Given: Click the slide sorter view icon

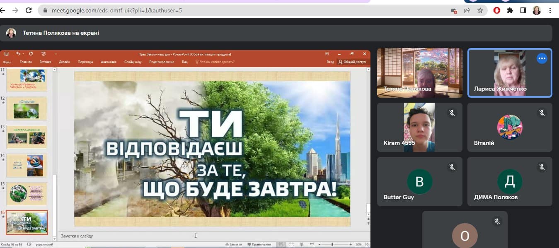Looking at the screenshot, I should (x=291, y=244).
